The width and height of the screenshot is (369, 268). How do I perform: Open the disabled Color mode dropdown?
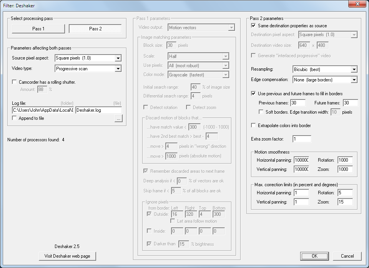(x=198, y=75)
